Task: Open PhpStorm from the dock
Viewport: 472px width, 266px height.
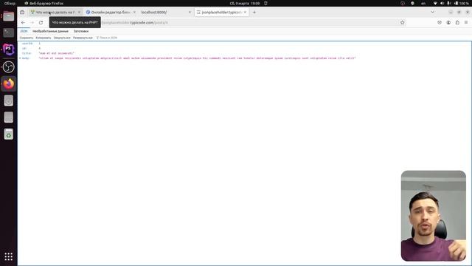Action: click(x=8, y=50)
